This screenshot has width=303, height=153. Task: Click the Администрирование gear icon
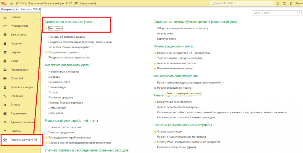(5, 122)
